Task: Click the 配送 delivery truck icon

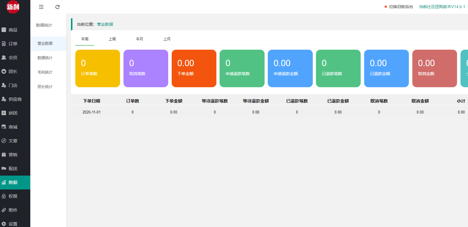Action: pyautogui.click(x=4, y=168)
